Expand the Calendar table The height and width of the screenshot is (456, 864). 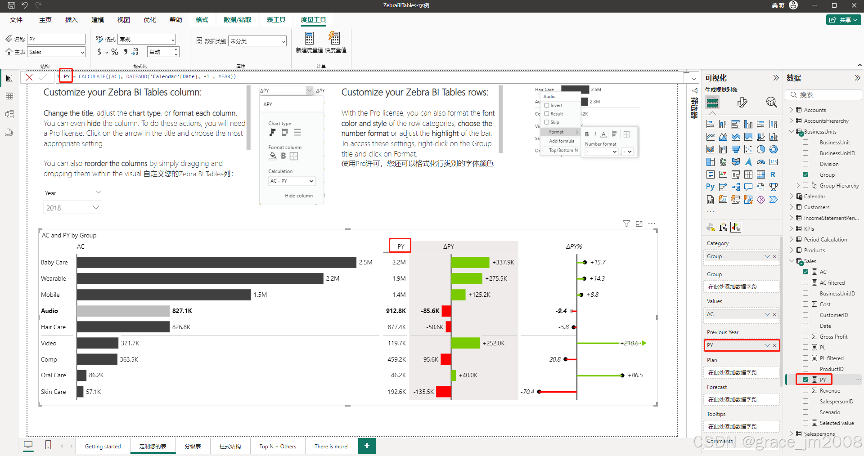pos(792,197)
